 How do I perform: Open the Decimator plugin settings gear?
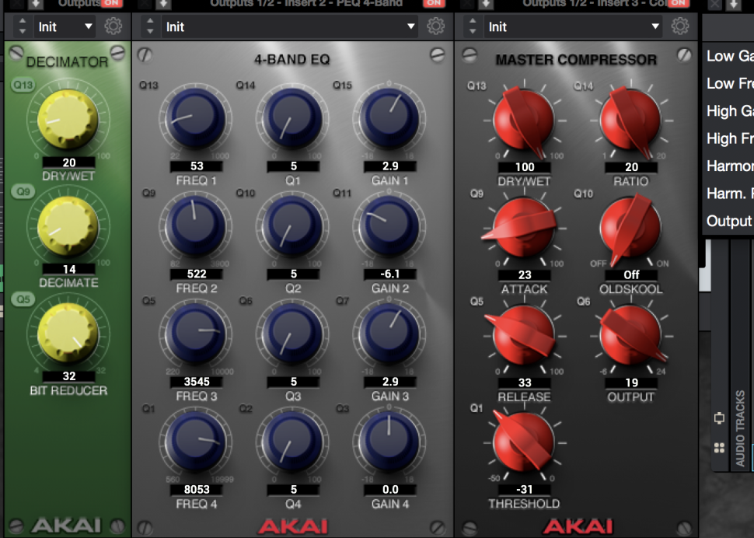113,26
